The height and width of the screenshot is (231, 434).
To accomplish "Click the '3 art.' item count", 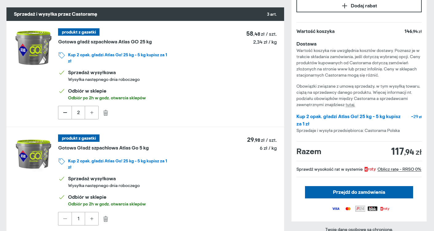I will pyautogui.click(x=272, y=14).
